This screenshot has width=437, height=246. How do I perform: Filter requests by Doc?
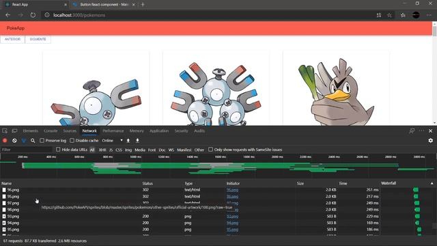click(x=162, y=150)
